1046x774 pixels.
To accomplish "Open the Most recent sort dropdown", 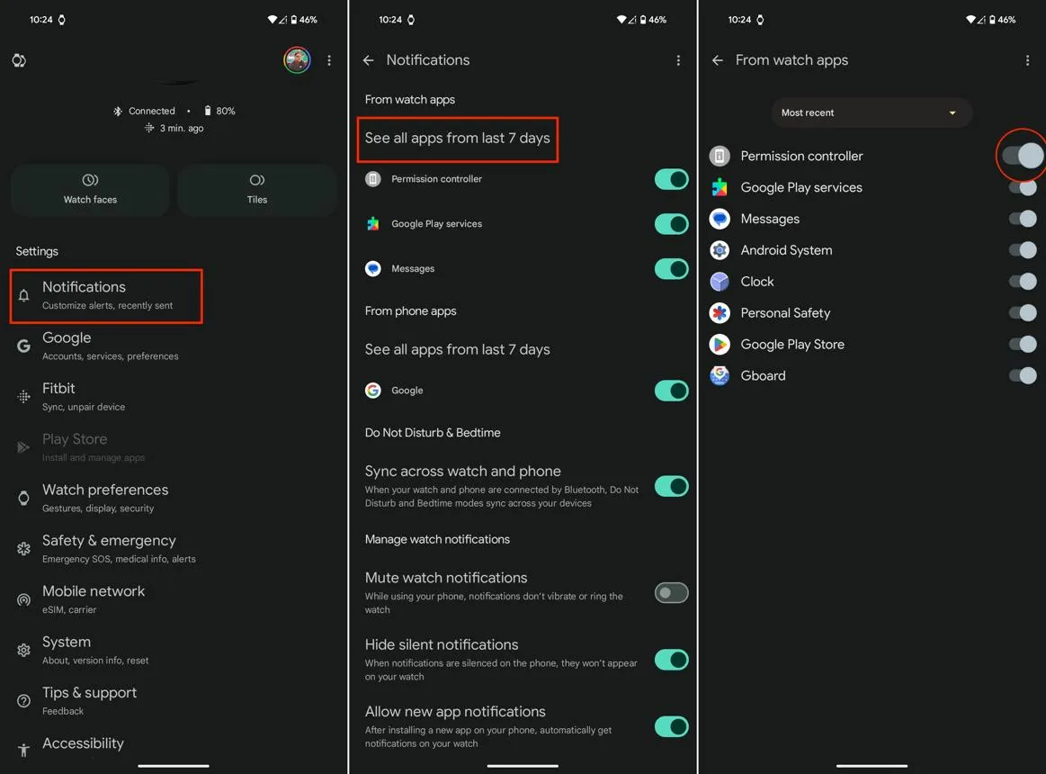I will [872, 112].
